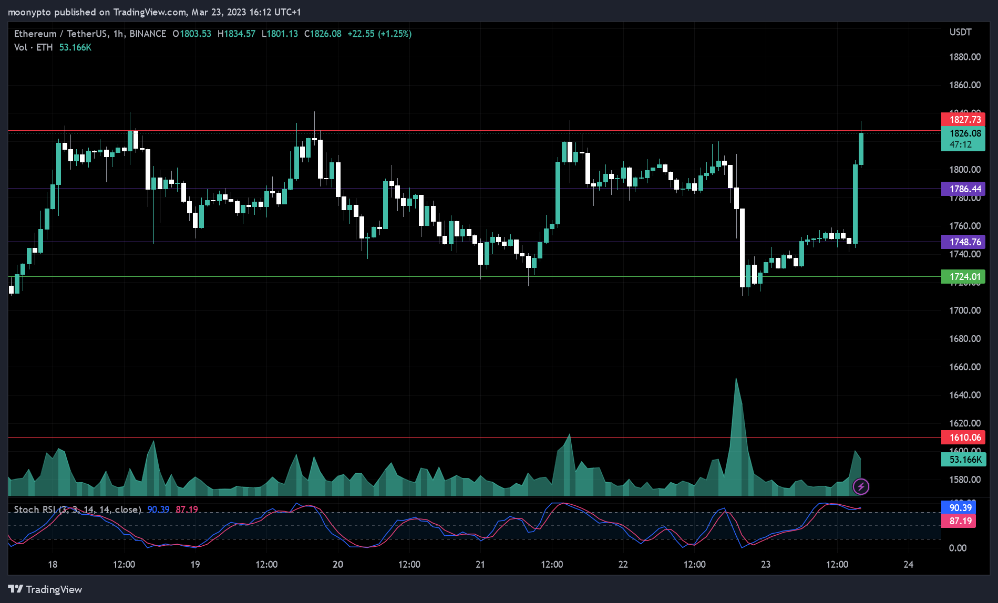The image size is (998, 603).
Task: Click the Stoch RSI indicator legend text
Action: [77, 510]
